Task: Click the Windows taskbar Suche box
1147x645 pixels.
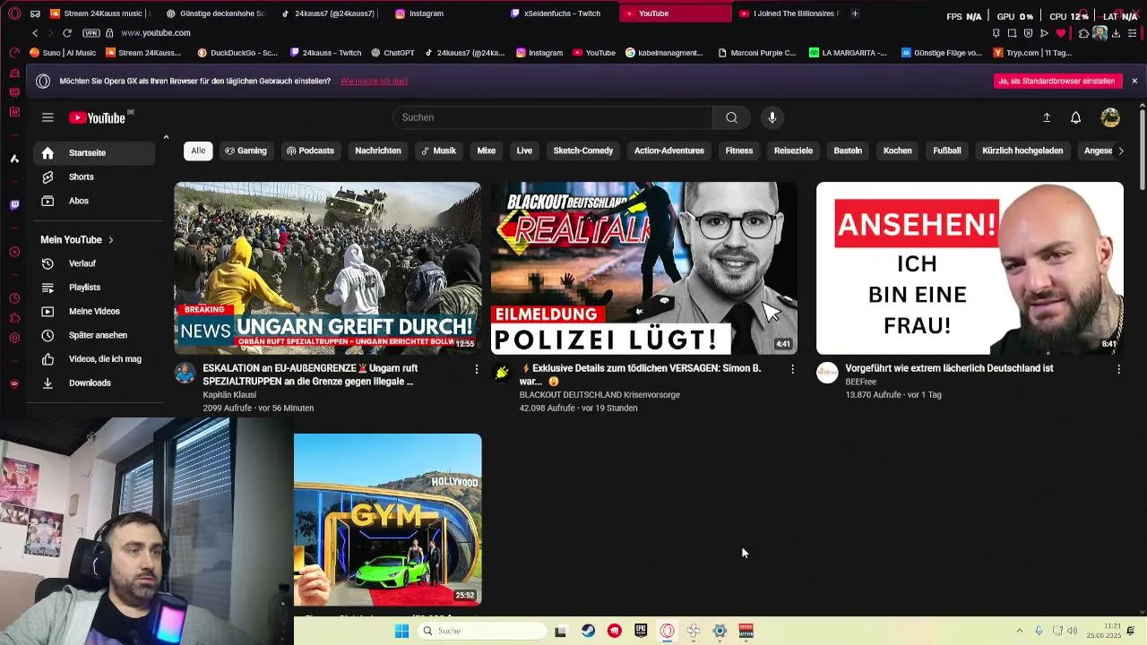Action: pos(482,631)
